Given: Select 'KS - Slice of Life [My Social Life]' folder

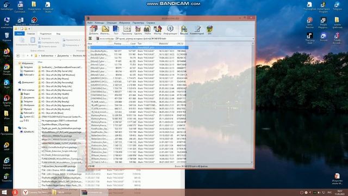Looking at the screenshot, I should [55, 71].
